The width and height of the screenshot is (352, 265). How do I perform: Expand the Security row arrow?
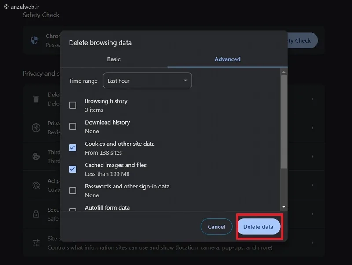[x=312, y=214]
